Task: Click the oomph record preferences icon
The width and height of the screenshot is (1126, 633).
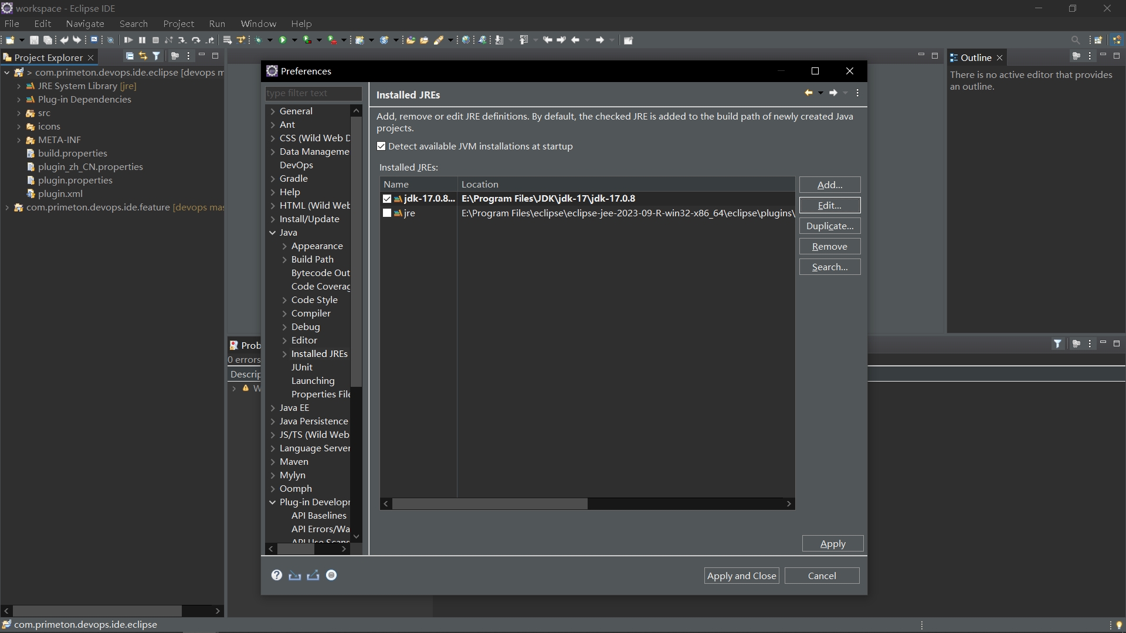Action: point(331,576)
